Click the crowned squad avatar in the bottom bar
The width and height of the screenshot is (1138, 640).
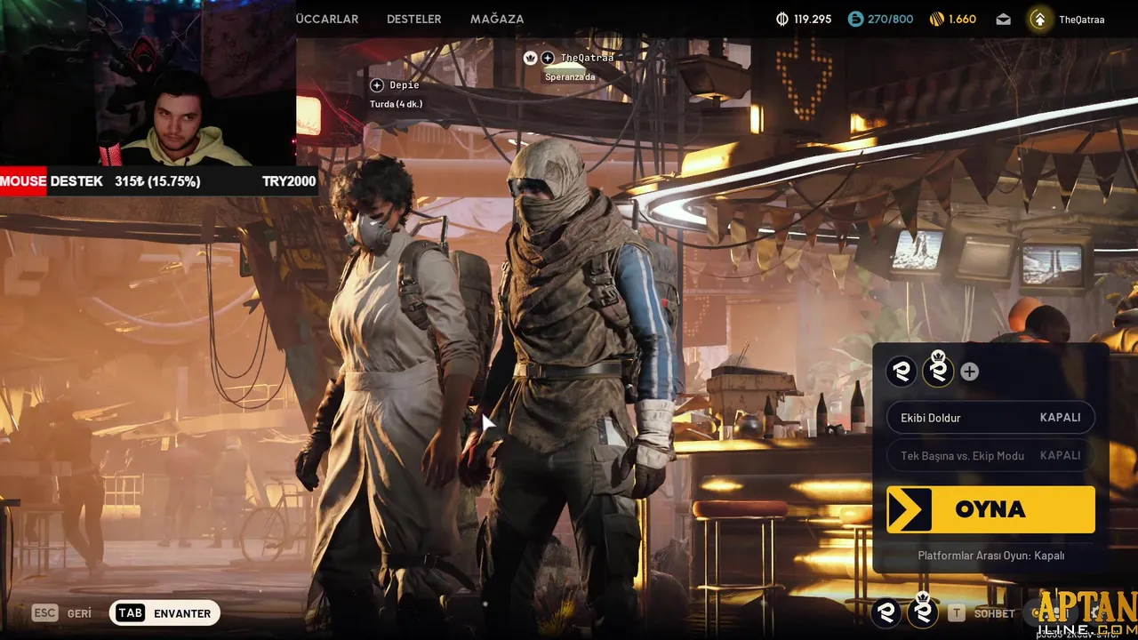click(923, 611)
